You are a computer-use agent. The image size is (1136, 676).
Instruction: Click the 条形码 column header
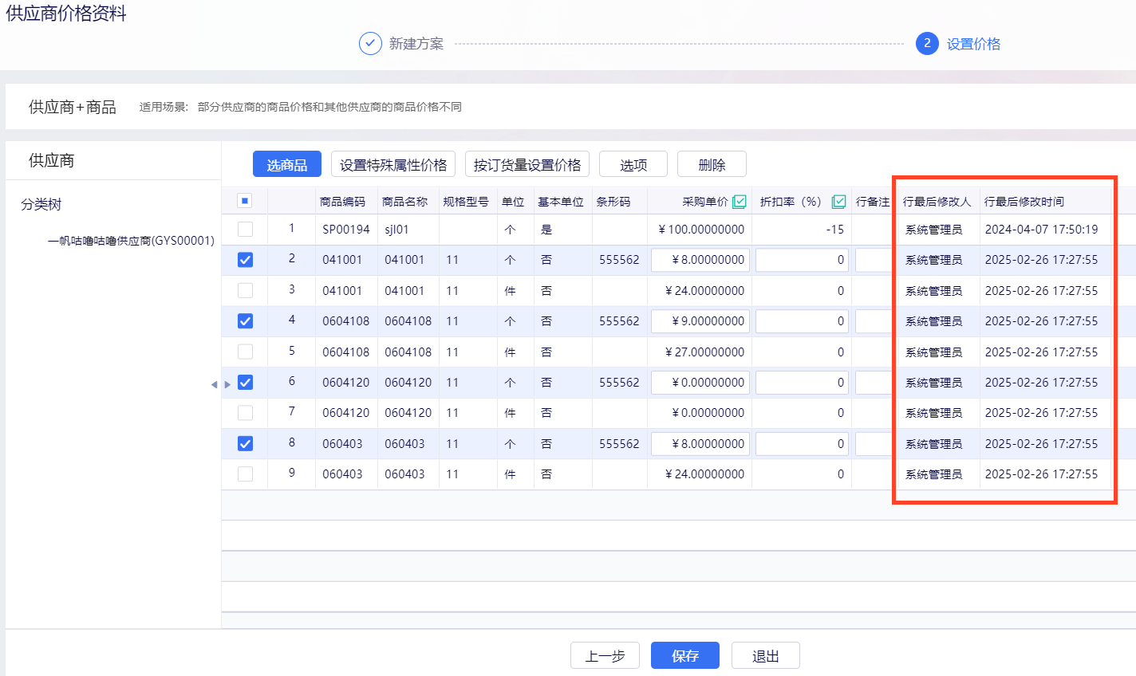(x=613, y=202)
